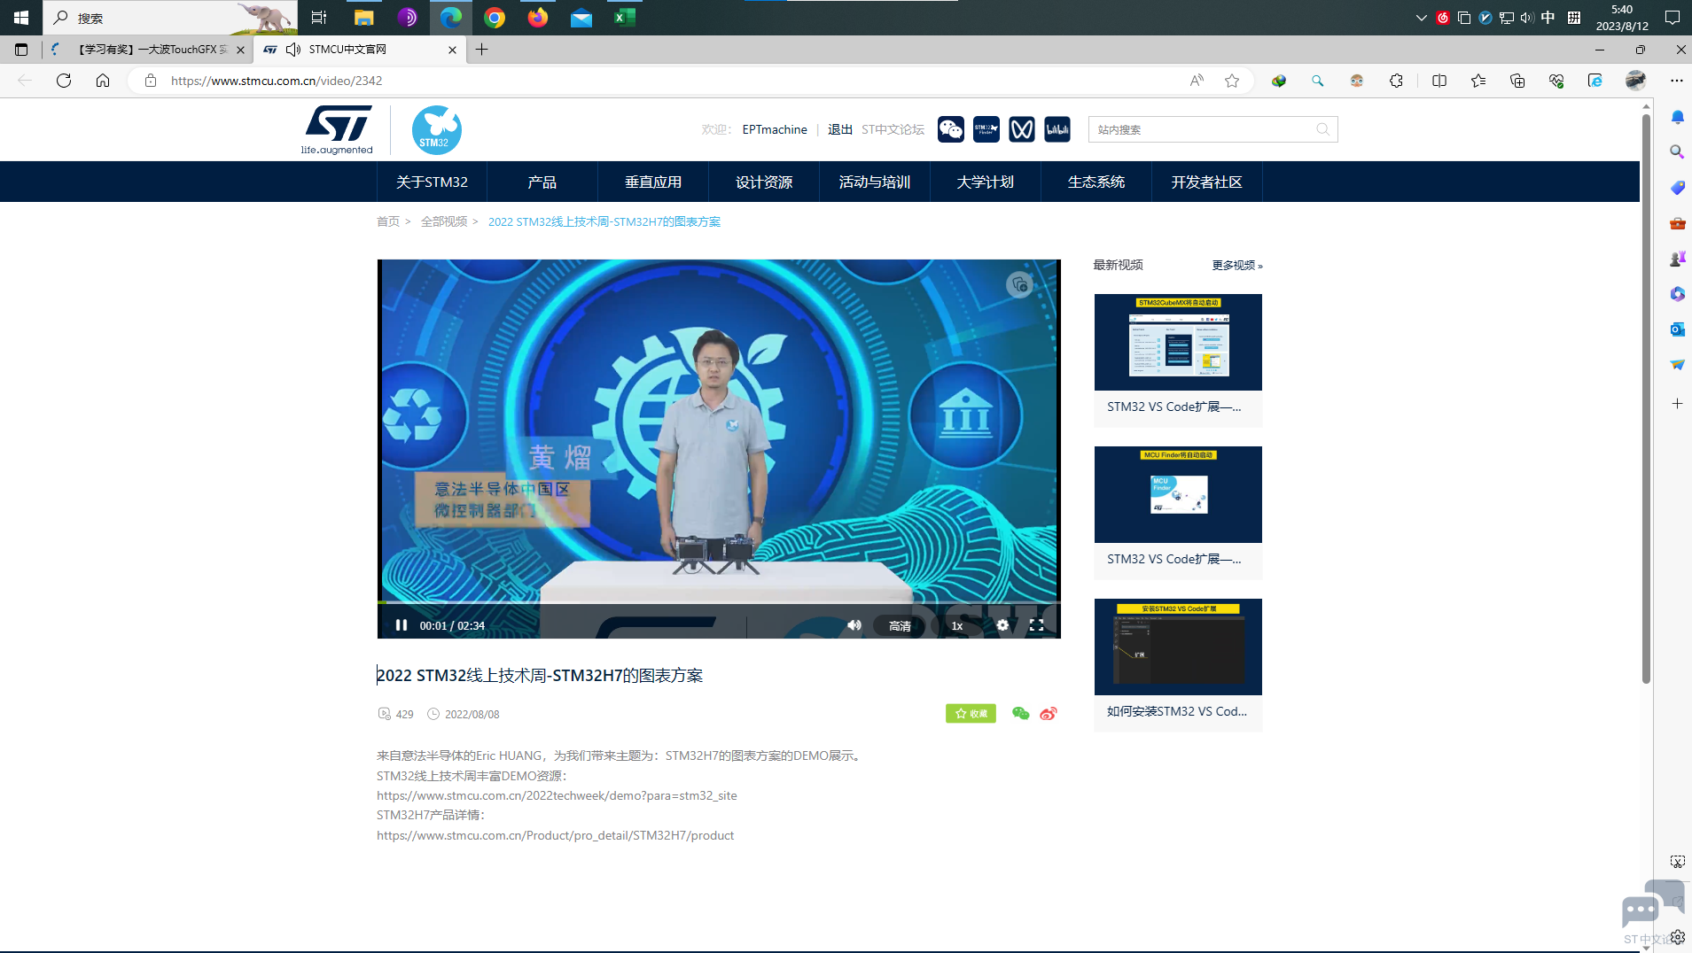Add this page to favorites
Image resolution: width=1692 pixels, height=953 pixels.
pos(1232,81)
